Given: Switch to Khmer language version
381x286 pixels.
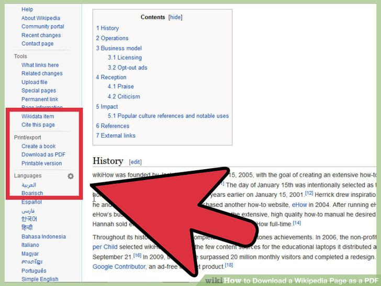Looking at the screenshot, I should (x=32, y=262).
